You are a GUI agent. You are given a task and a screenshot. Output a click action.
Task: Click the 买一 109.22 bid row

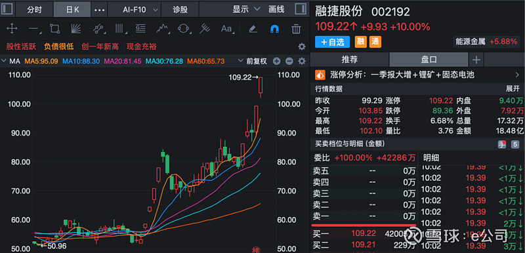(364, 233)
